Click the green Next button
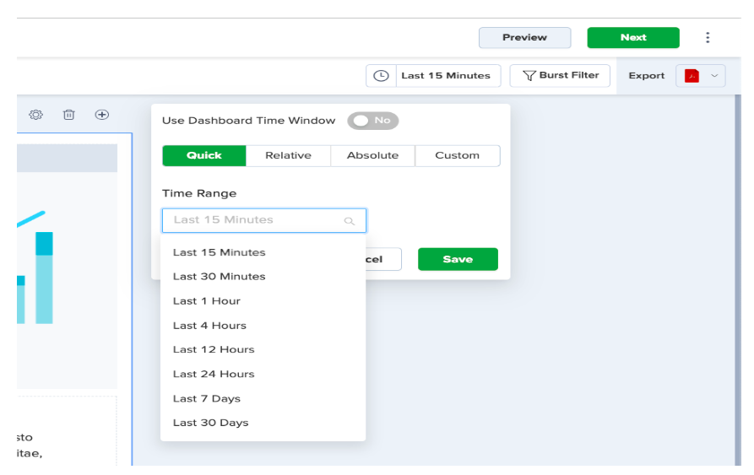754x475 pixels. [632, 37]
